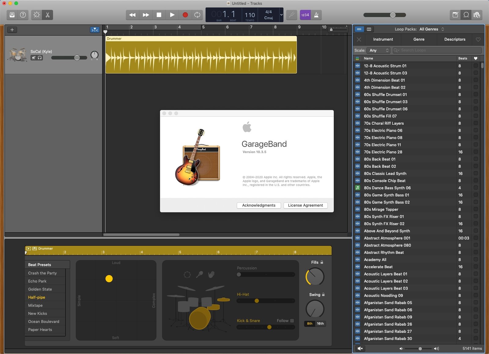Enable the handclap percussion icon
This screenshot has height=354, width=489.
click(x=211, y=275)
